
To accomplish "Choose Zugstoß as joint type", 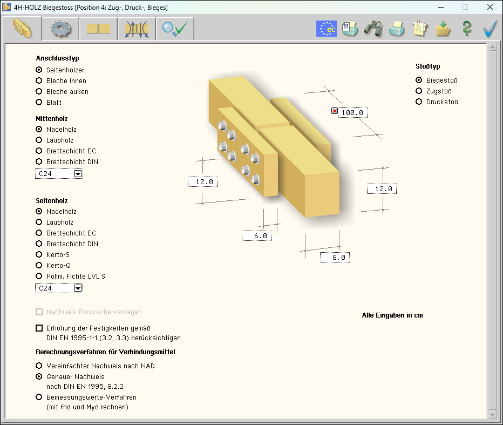I will click(x=419, y=91).
